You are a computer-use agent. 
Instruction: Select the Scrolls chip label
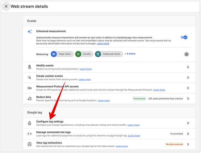pyautogui.click(x=87, y=54)
